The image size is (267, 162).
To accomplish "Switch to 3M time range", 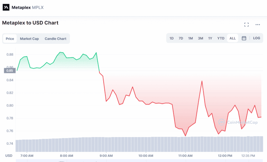I will 200,38.
